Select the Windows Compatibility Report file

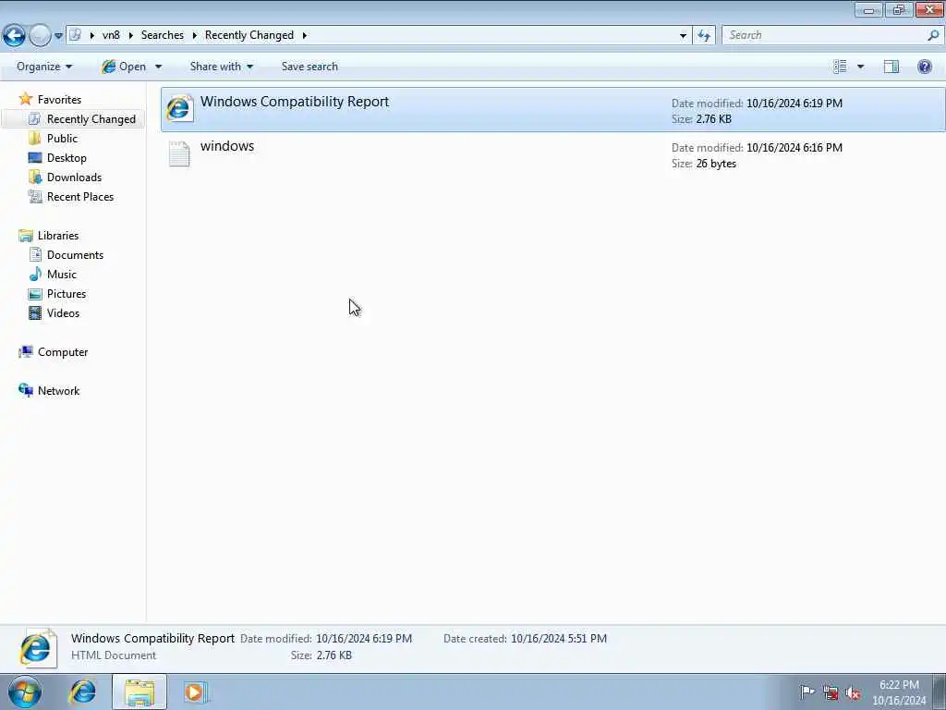click(x=552, y=109)
